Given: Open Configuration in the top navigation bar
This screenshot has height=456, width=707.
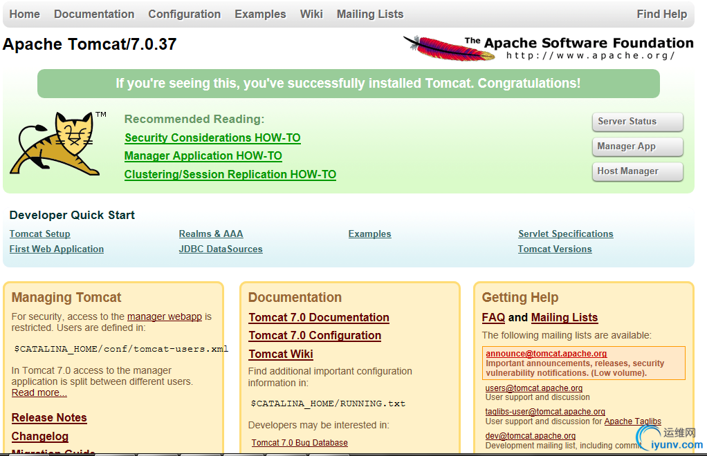Looking at the screenshot, I should pos(185,14).
